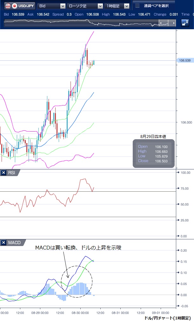Tick the 通貨ペアを選択 checkbox
The height and width of the screenshot is (322, 194).
(x=137, y=6)
